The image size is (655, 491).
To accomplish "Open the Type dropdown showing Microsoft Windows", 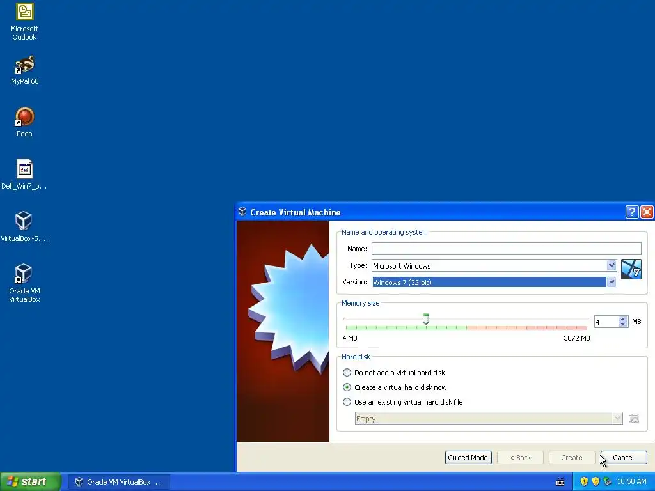I will (x=494, y=265).
